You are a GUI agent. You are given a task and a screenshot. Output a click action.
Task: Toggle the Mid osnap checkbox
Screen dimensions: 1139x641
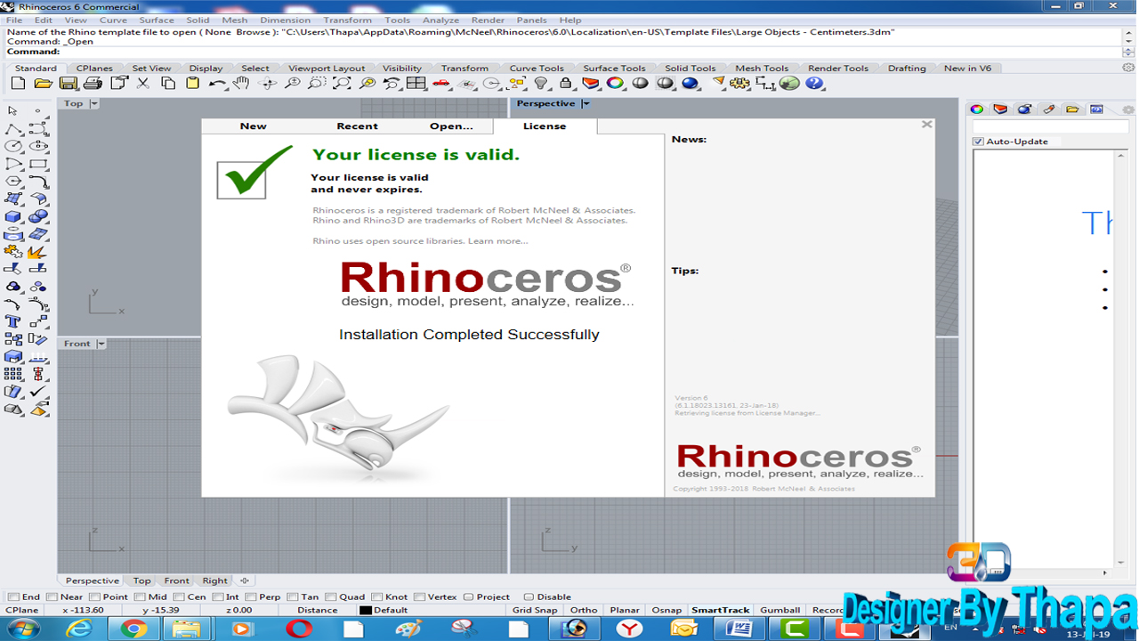coord(140,597)
